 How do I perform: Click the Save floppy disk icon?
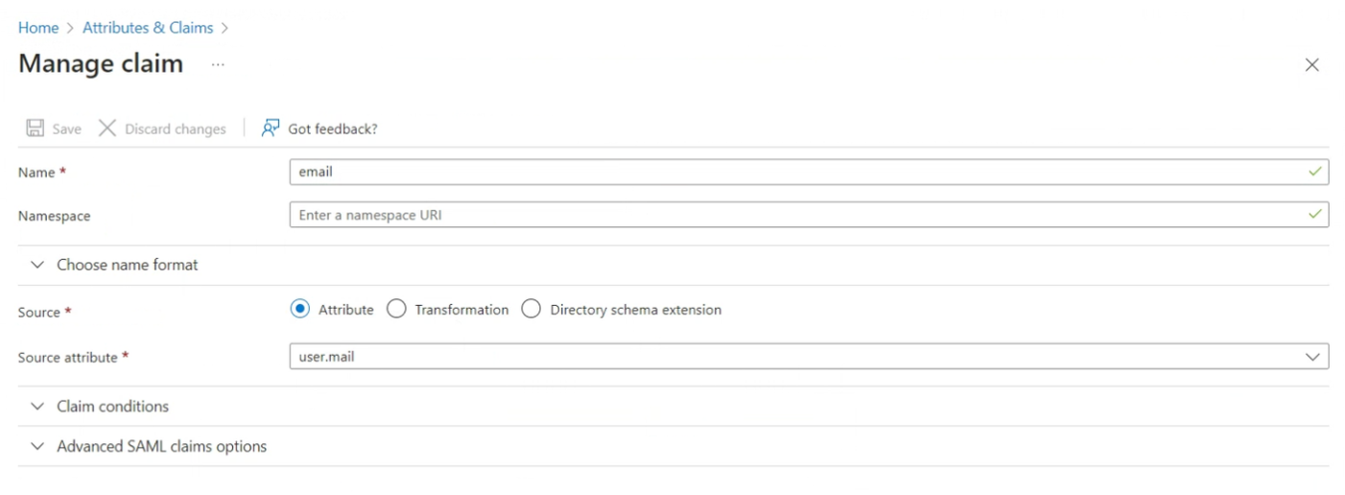pos(35,129)
